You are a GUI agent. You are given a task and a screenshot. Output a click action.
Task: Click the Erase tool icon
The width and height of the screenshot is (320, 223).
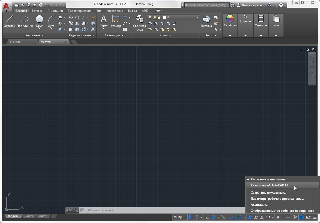[93, 17]
